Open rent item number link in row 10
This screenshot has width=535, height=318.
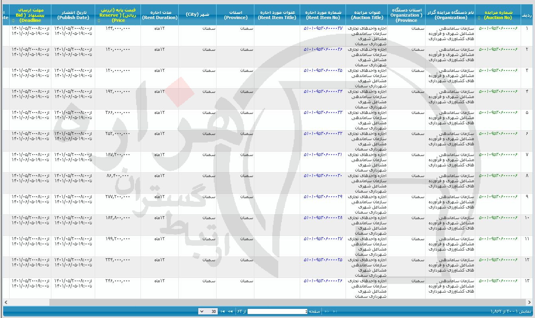tap(323, 218)
